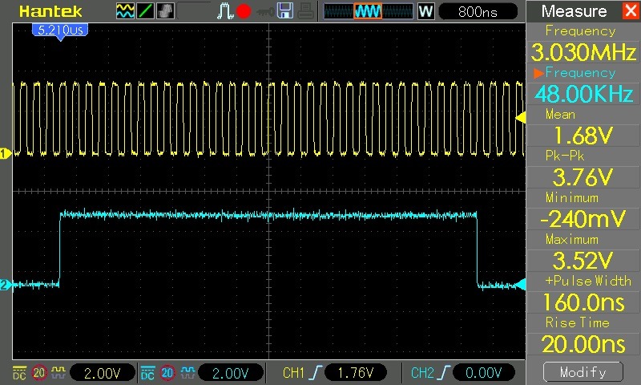Click the CH2 trigger level 0.00V readout
This screenshot has height=385, width=641.
click(x=483, y=373)
